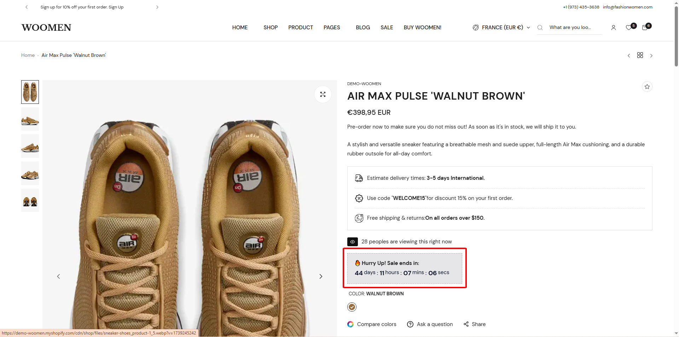This screenshot has width=679, height=337.
Task: Click the search magnifier icon
Action: [x=540, y=28]
